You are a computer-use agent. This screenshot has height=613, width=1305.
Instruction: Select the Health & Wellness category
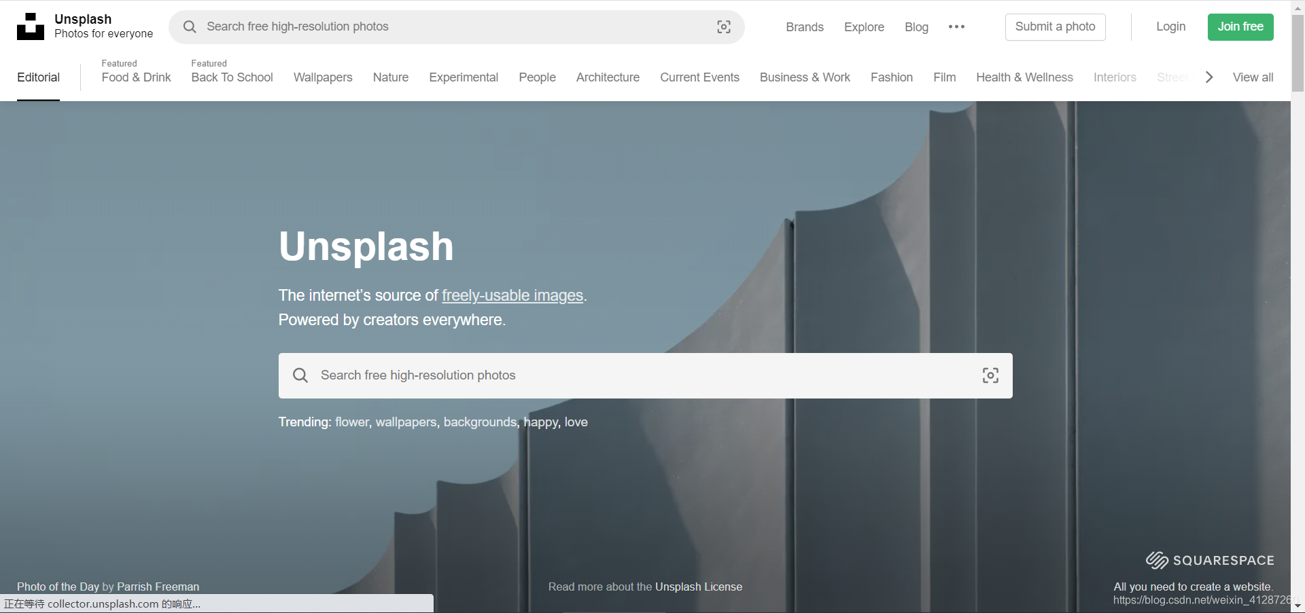pos(1024,77)
